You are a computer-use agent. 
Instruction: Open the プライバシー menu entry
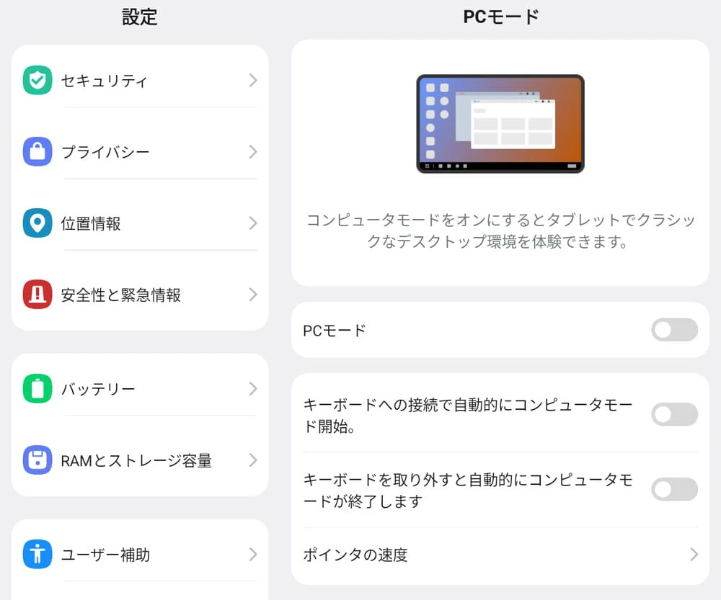pyautogui.click(x=140, y=151)
